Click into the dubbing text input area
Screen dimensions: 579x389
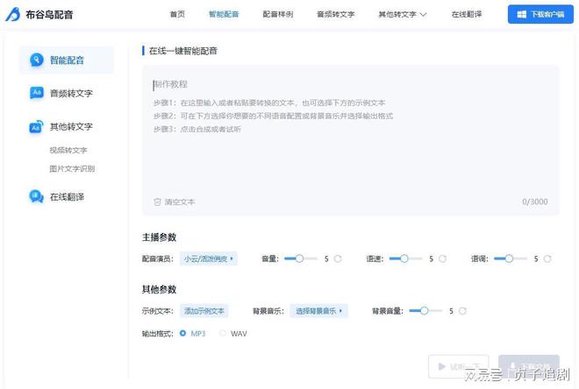coord(351,140)
